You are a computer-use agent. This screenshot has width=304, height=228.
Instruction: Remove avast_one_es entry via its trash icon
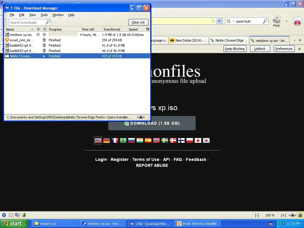pyautogui.click(x=44, y=40)
